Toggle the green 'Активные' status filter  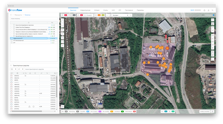[122, 112]
